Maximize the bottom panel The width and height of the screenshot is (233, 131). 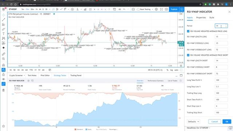[x=181, y=75]
